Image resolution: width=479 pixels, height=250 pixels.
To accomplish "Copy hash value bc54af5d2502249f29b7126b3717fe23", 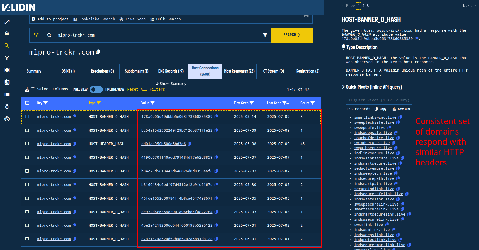I will [216, 130].
